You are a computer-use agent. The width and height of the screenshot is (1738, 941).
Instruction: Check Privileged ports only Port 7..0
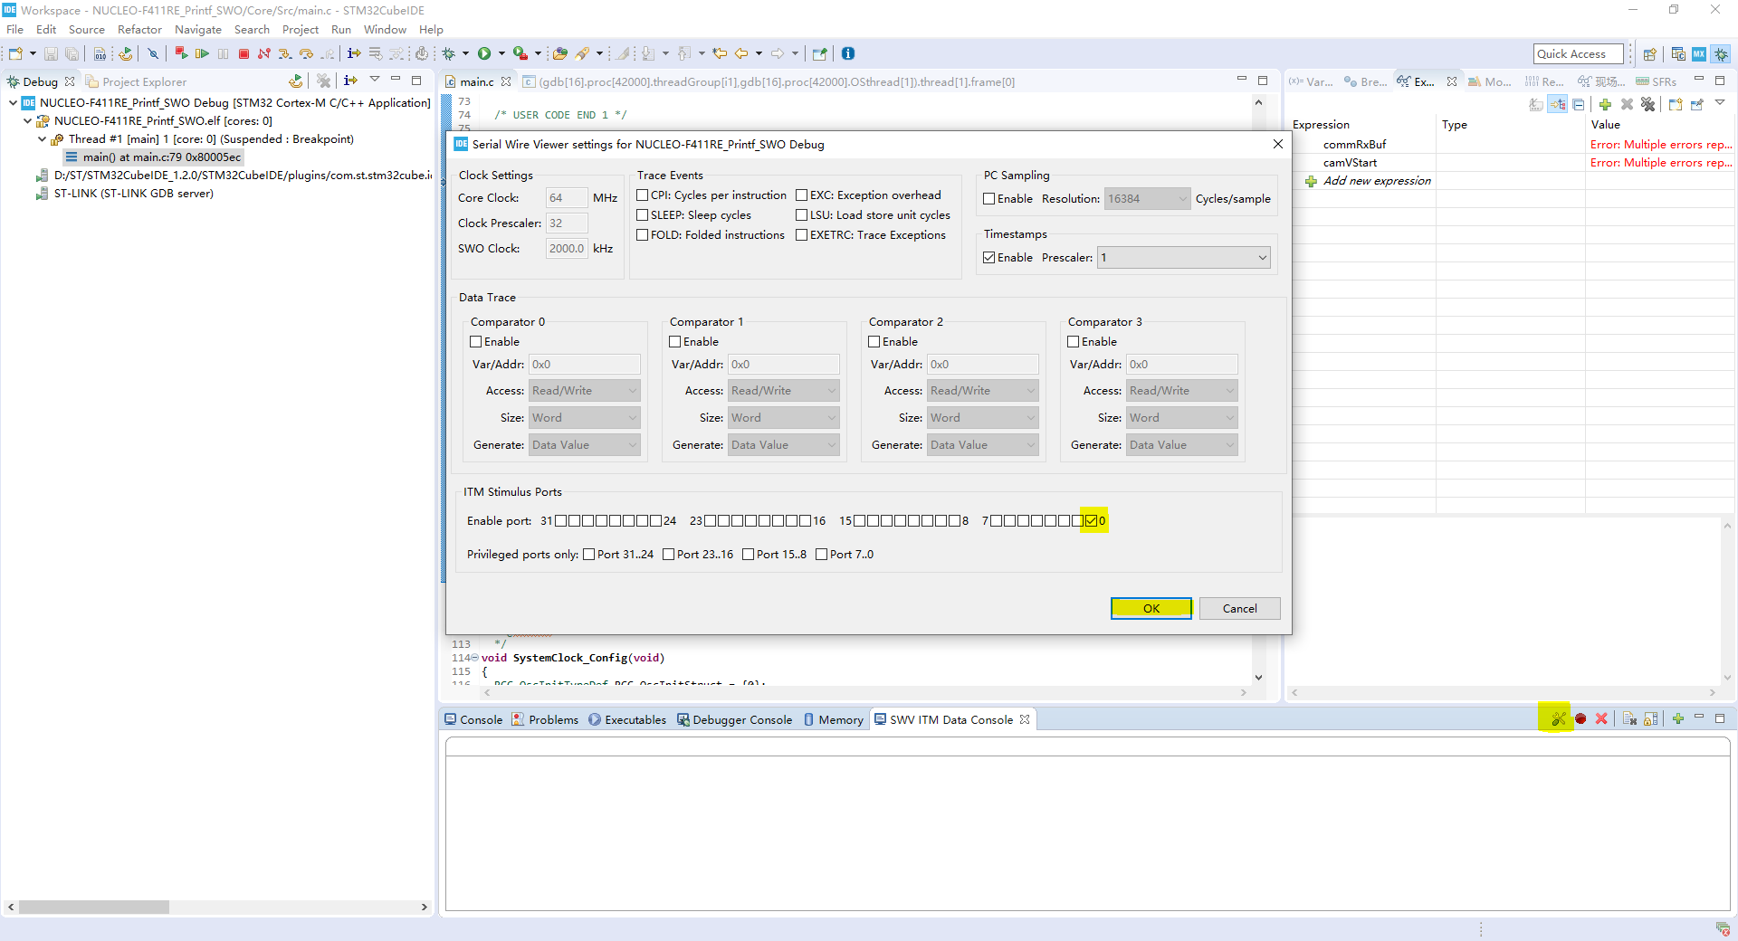822,555
